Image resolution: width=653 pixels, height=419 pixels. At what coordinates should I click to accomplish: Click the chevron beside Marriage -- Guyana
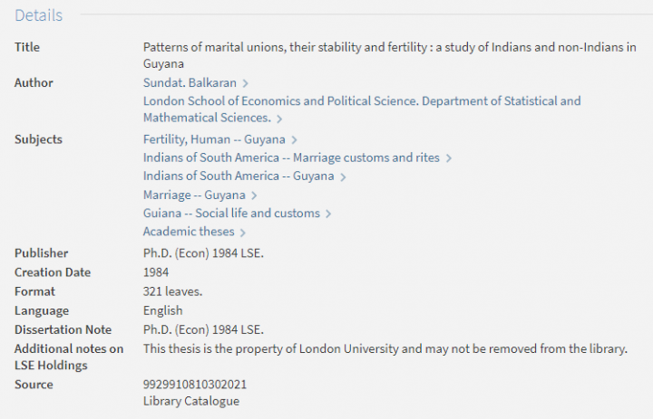pyautogui.click(x=255, y=195)
